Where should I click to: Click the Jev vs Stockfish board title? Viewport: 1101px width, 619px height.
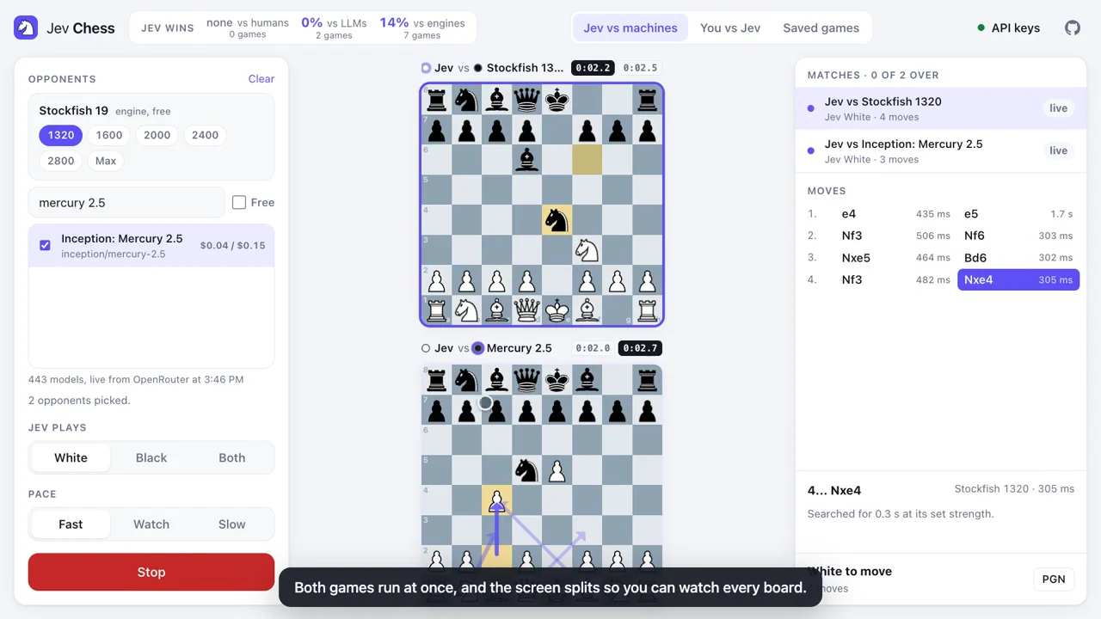493,68
